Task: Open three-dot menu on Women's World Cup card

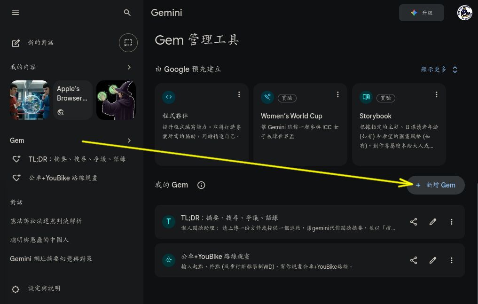Action: click(337, 94)
